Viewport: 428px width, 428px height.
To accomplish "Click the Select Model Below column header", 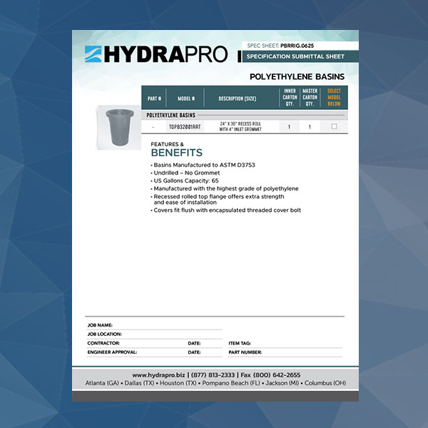I will coord(334,98).
